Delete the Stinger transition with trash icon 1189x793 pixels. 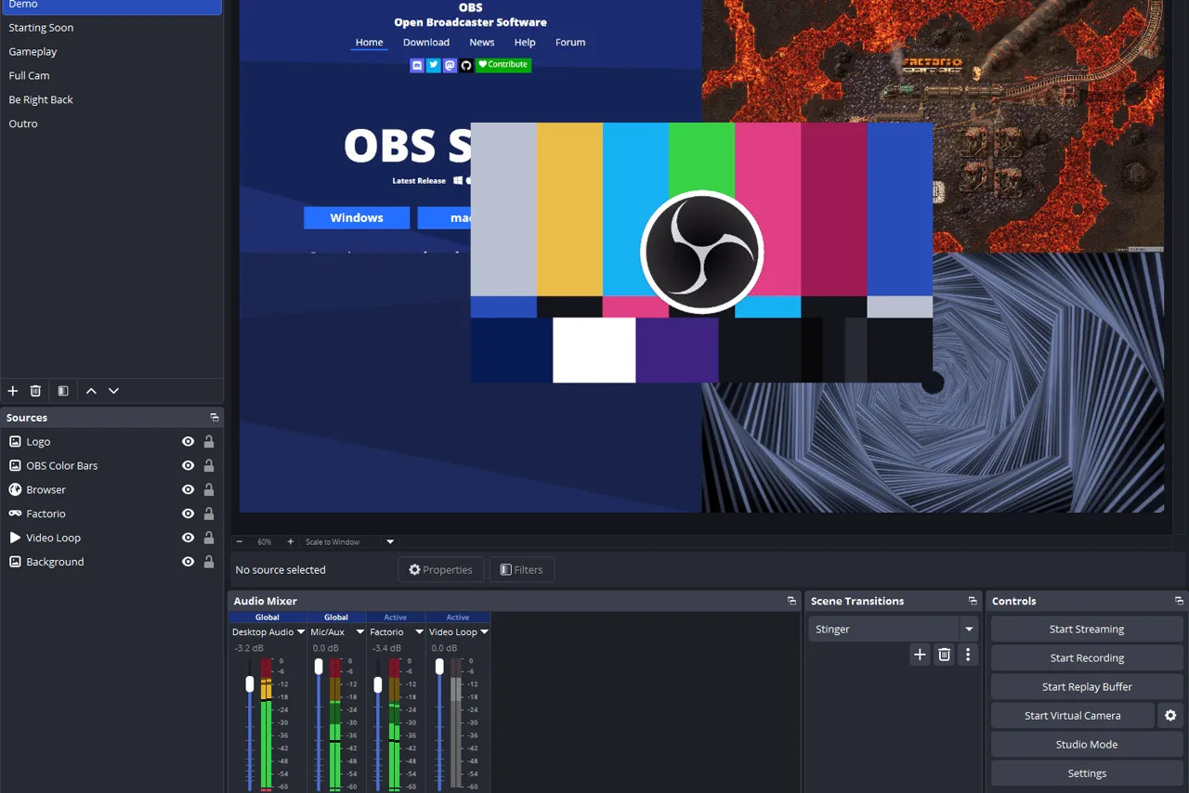pos(944,655)
